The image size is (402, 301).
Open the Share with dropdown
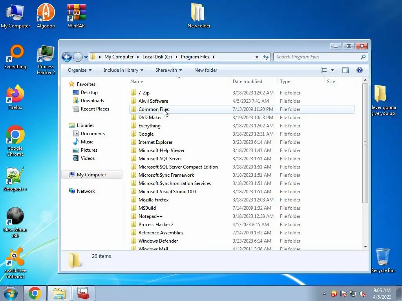[x=169, y=70]
